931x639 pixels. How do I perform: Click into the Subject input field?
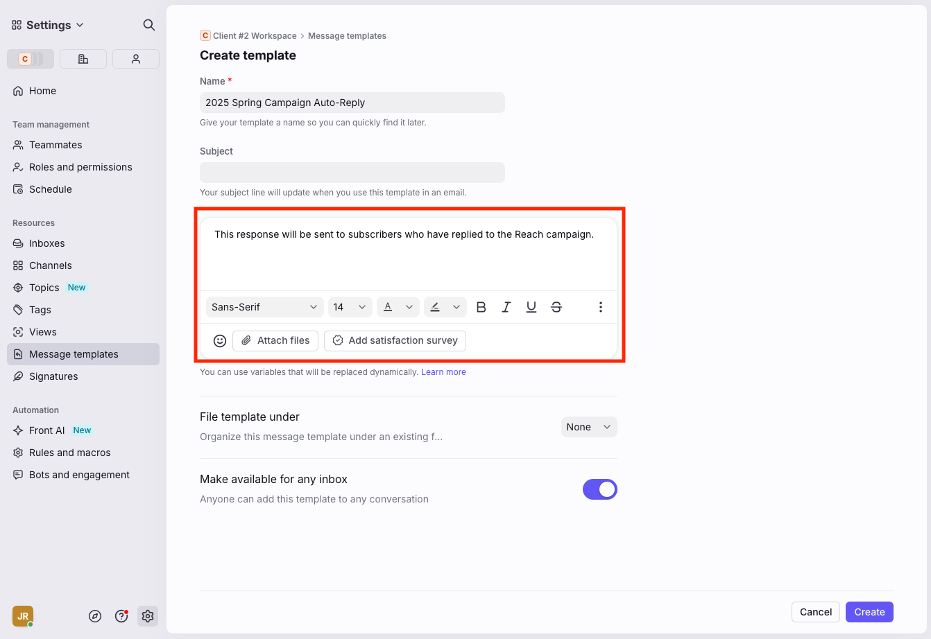352,173
